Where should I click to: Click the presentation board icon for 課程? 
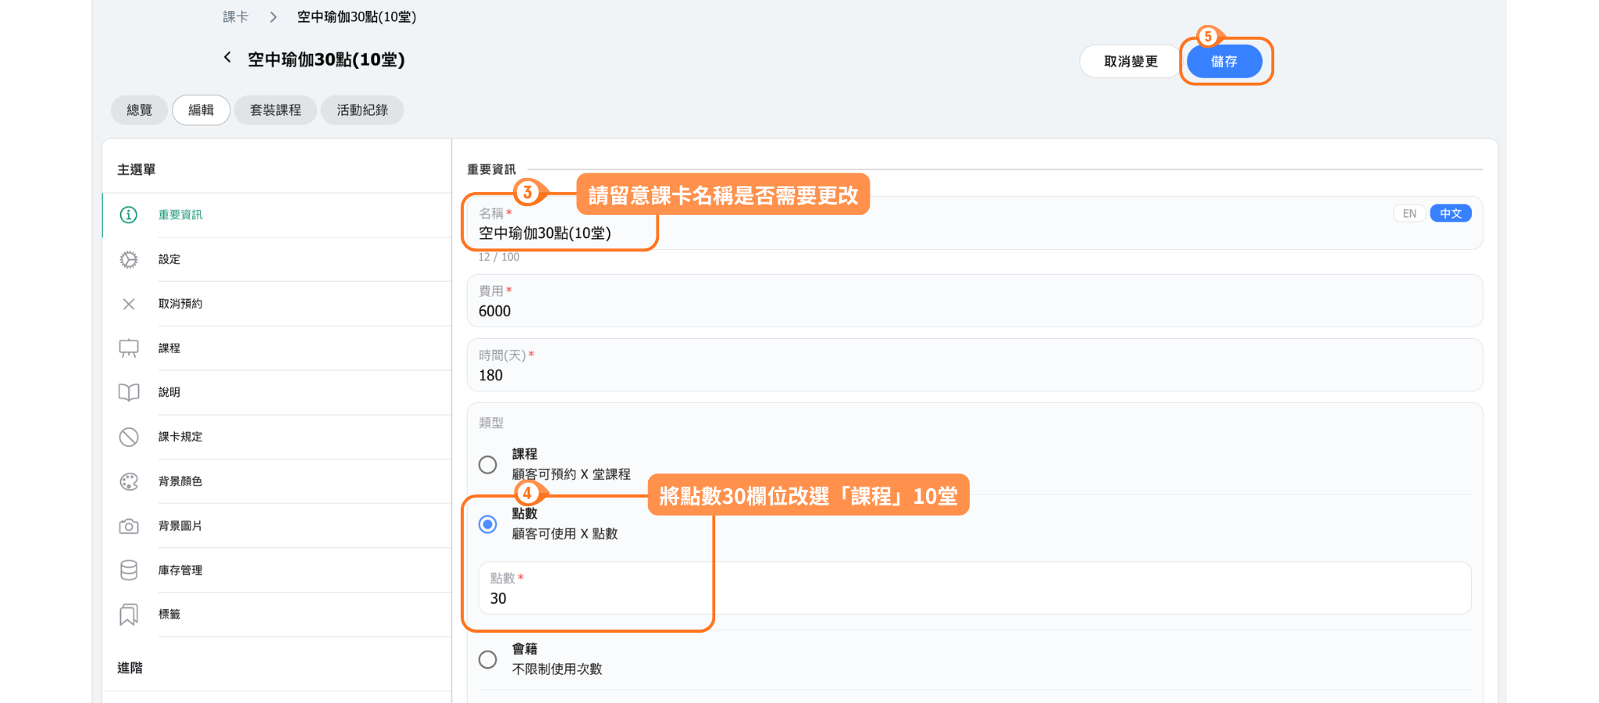(x=129, y=348)
